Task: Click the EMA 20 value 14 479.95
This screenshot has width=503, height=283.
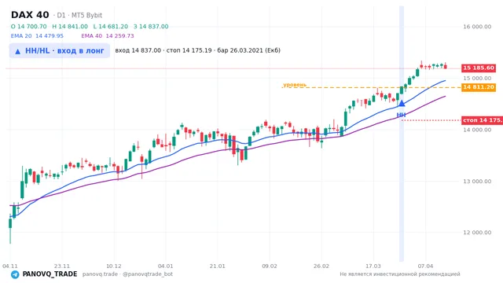Action: 50,36
